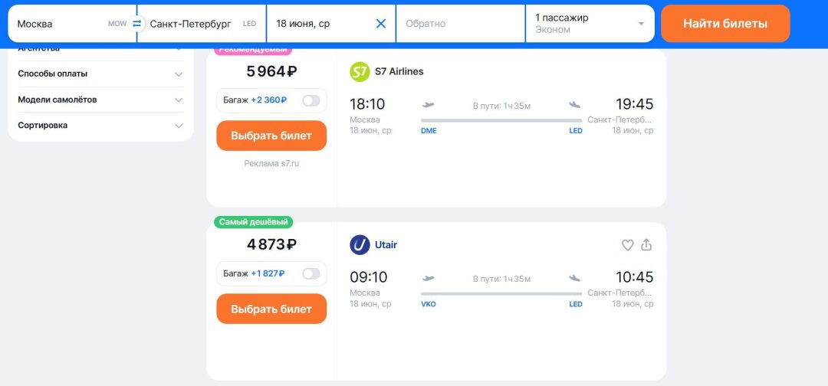
Task: Add Utair flight to favorites
Action: 627,245
